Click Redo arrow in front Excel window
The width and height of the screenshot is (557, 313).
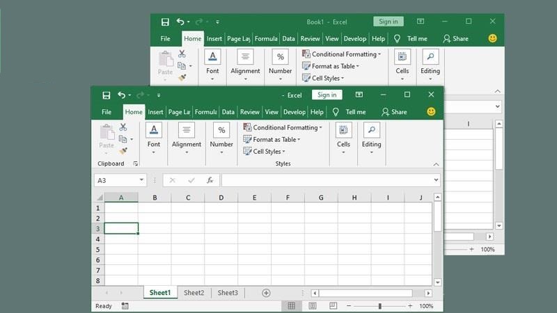pos(141,95)
